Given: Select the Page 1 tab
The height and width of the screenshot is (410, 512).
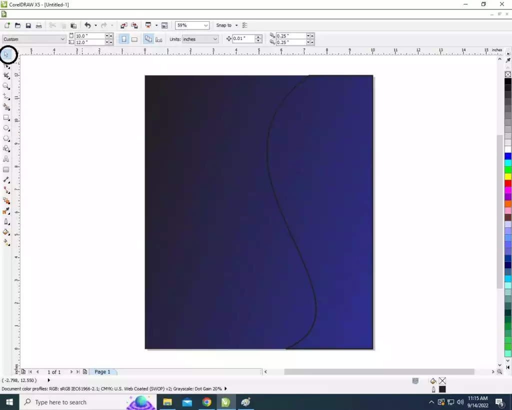Looking at the screenshot, I should coord(102,372).
